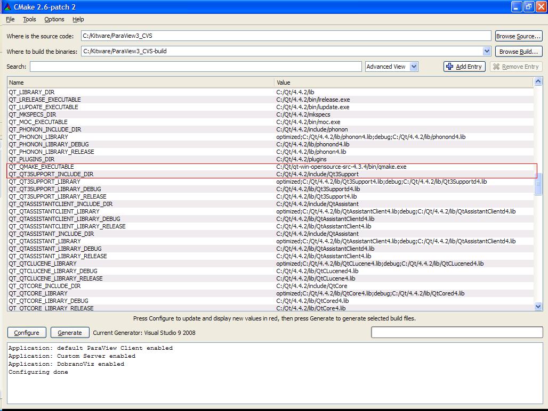
Task: Click the empty progress bar beside Generate
Action: pyautogui.click(x=457, y=332)
